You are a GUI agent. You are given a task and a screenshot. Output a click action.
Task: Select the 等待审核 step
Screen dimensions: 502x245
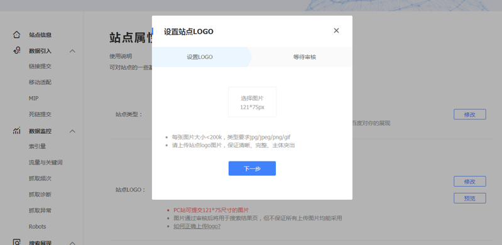tap(305, 57)
